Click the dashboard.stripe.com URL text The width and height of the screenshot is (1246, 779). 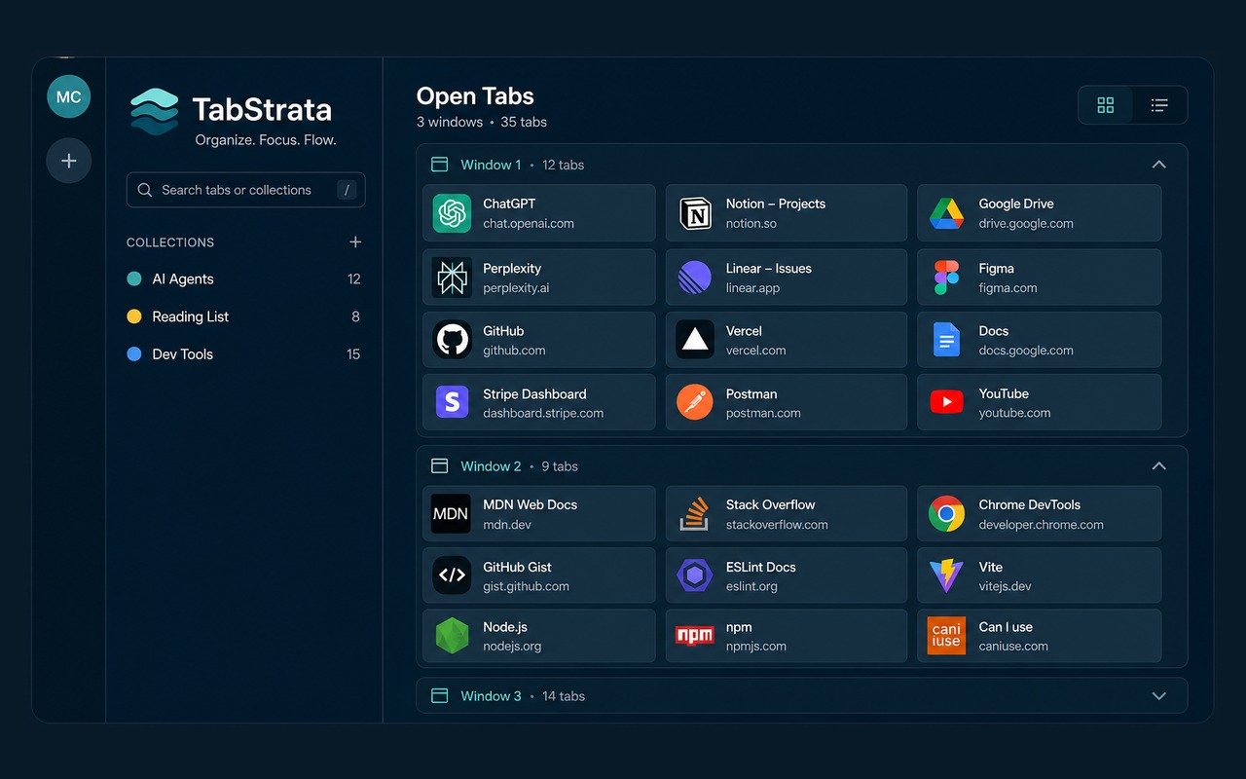click(543, 413)
